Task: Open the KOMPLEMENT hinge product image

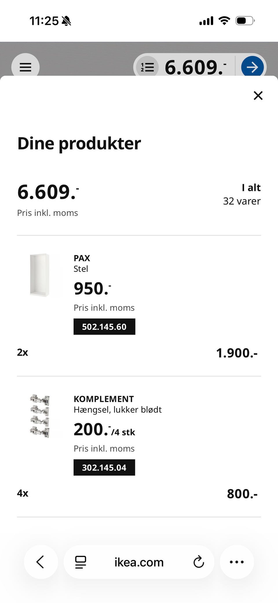Action: (x=40, y=416)
